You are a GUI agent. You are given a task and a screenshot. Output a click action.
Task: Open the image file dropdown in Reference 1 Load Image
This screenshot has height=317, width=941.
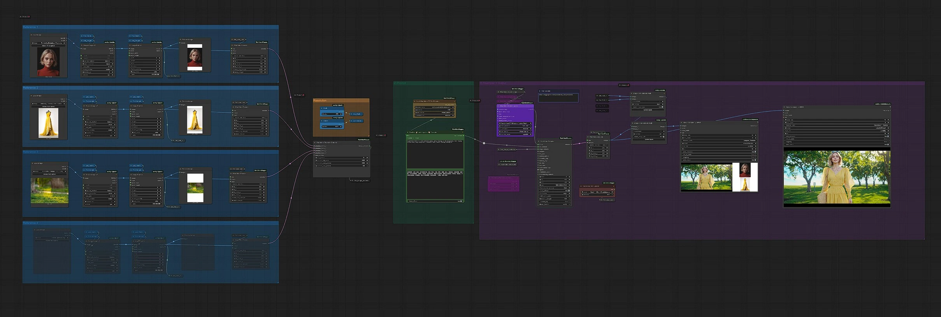coord(49,43)
